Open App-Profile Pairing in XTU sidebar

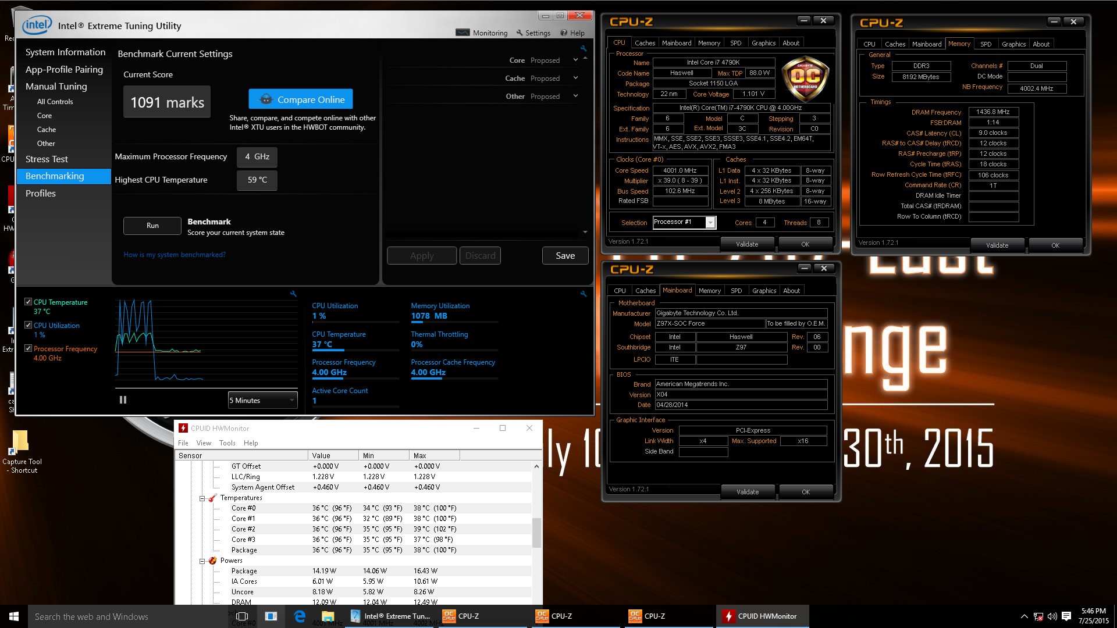(64, 69)
